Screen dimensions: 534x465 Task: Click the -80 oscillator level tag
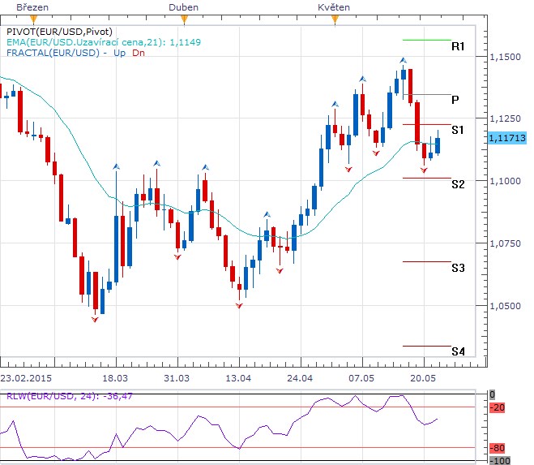click(x=498, y=448)
